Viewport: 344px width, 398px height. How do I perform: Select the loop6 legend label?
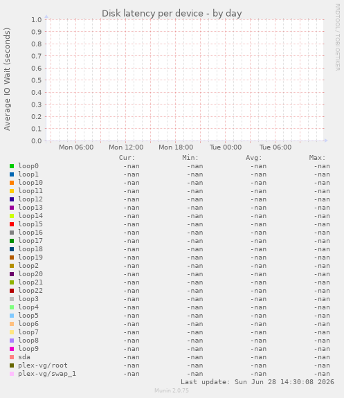pyautogui.click(x=28, y=324)
